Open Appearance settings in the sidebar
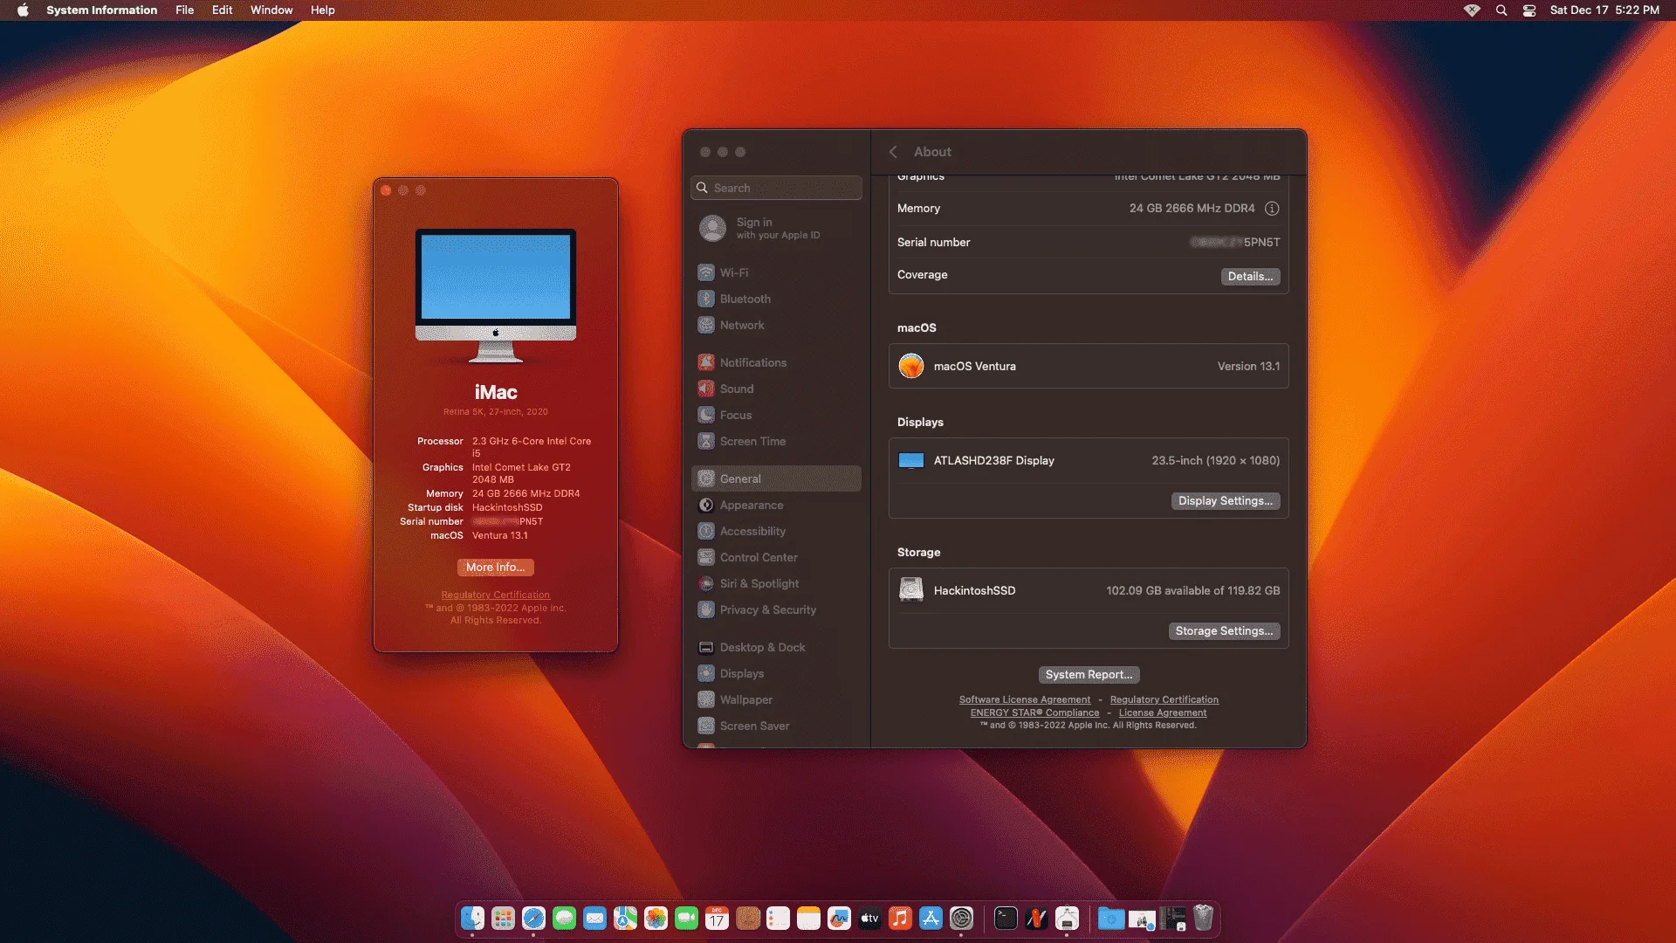 coord(776,505)
